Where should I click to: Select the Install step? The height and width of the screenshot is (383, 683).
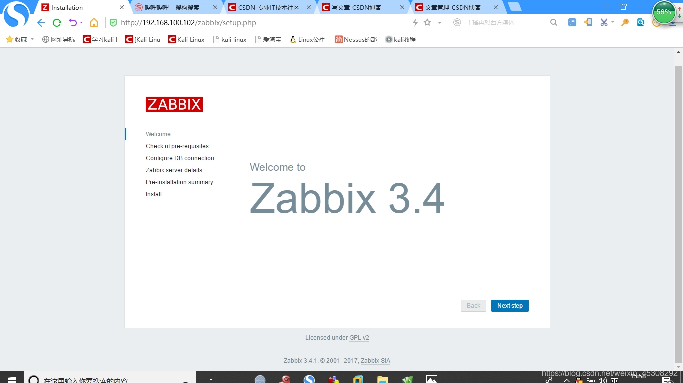tap(154, 194)
